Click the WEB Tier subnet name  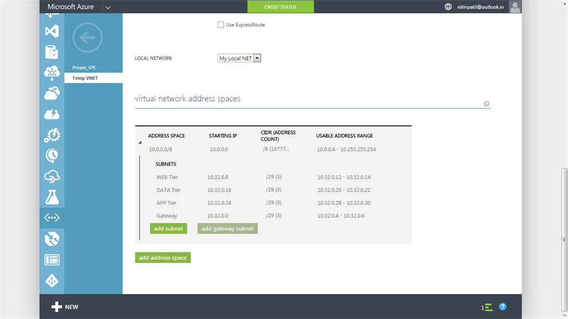[167, 178]
